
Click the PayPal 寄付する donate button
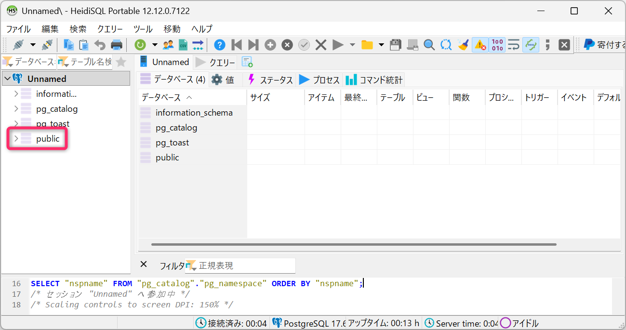602,45
